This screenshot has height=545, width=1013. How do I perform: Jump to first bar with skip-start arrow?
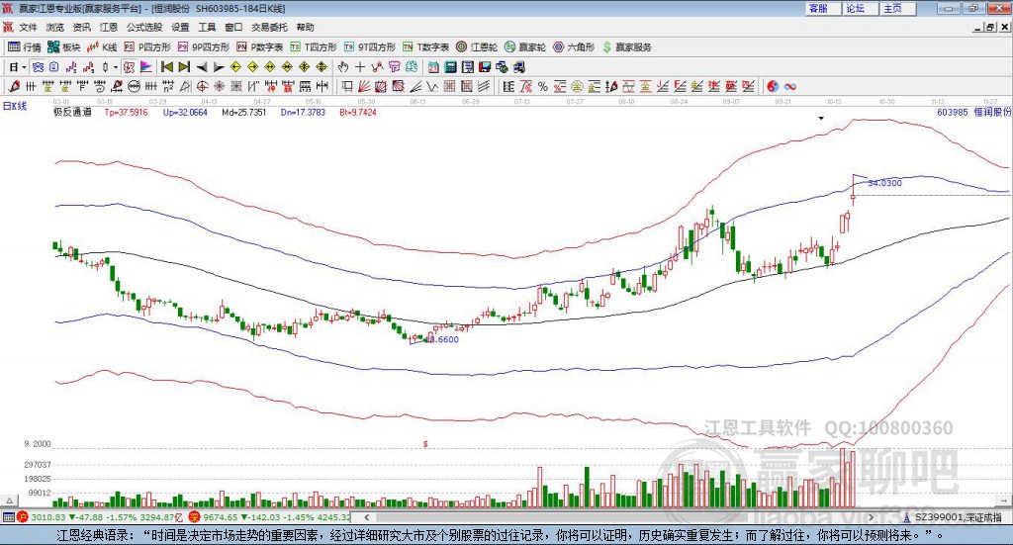(x=167, y=67)
